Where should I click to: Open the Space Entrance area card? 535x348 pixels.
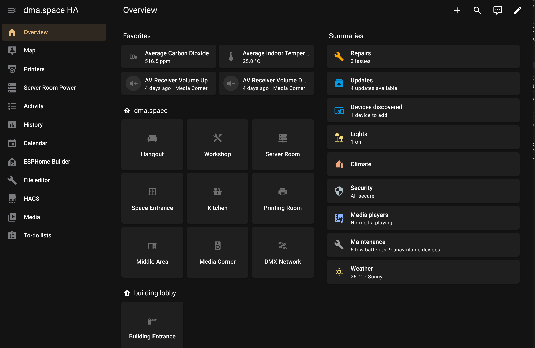point(152,198)
